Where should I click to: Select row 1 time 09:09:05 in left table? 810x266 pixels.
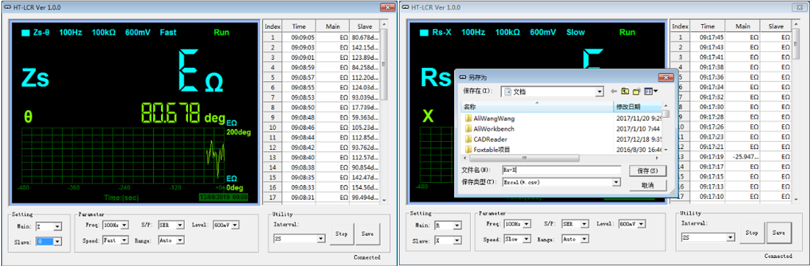pyautogui.click(x=299, y=37)
